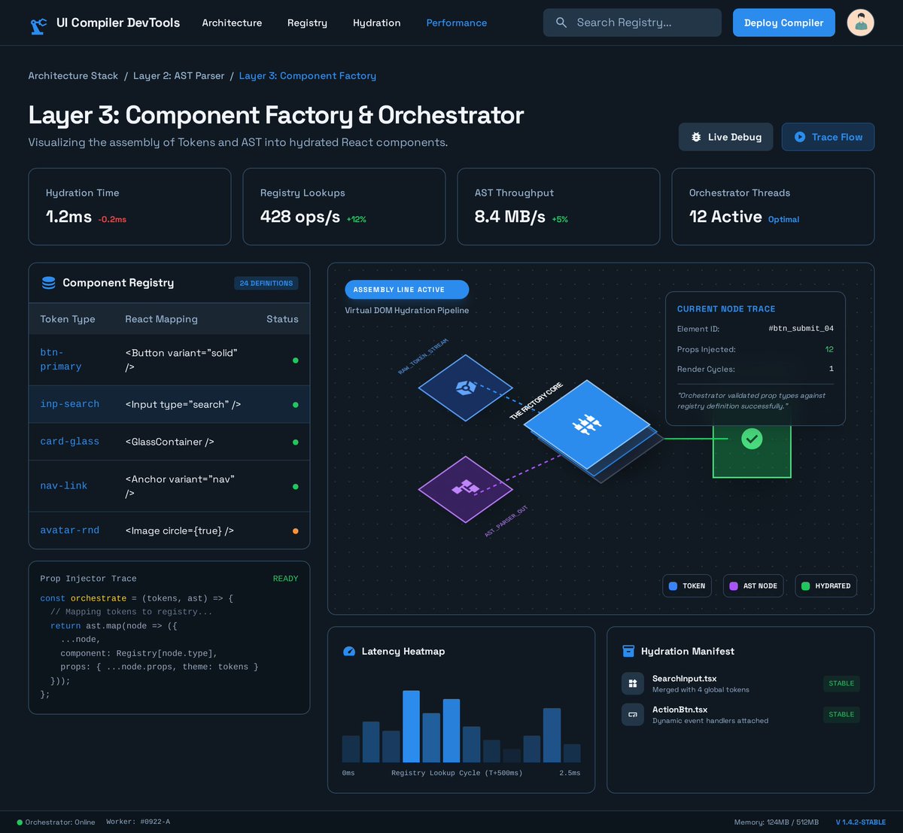
Task: Open the Hydration Time metric card
Action: pos(129,206)
